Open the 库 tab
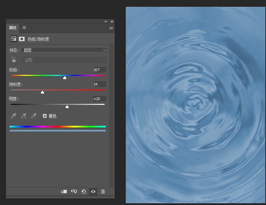Viewport: 266px width, 205px height. [x=24, y=28]
